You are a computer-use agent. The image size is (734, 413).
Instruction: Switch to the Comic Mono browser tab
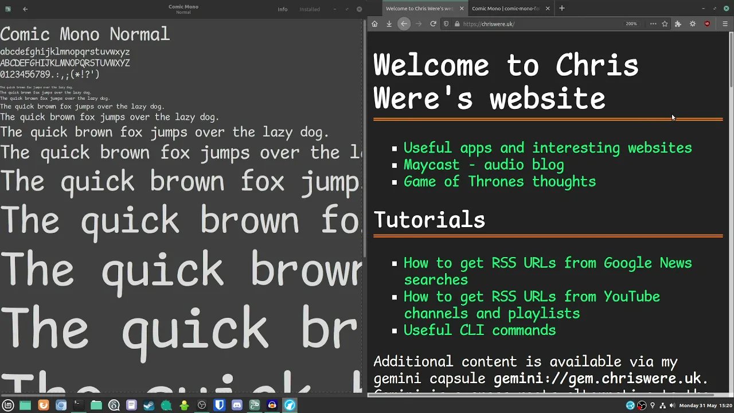tap(506, 9)
